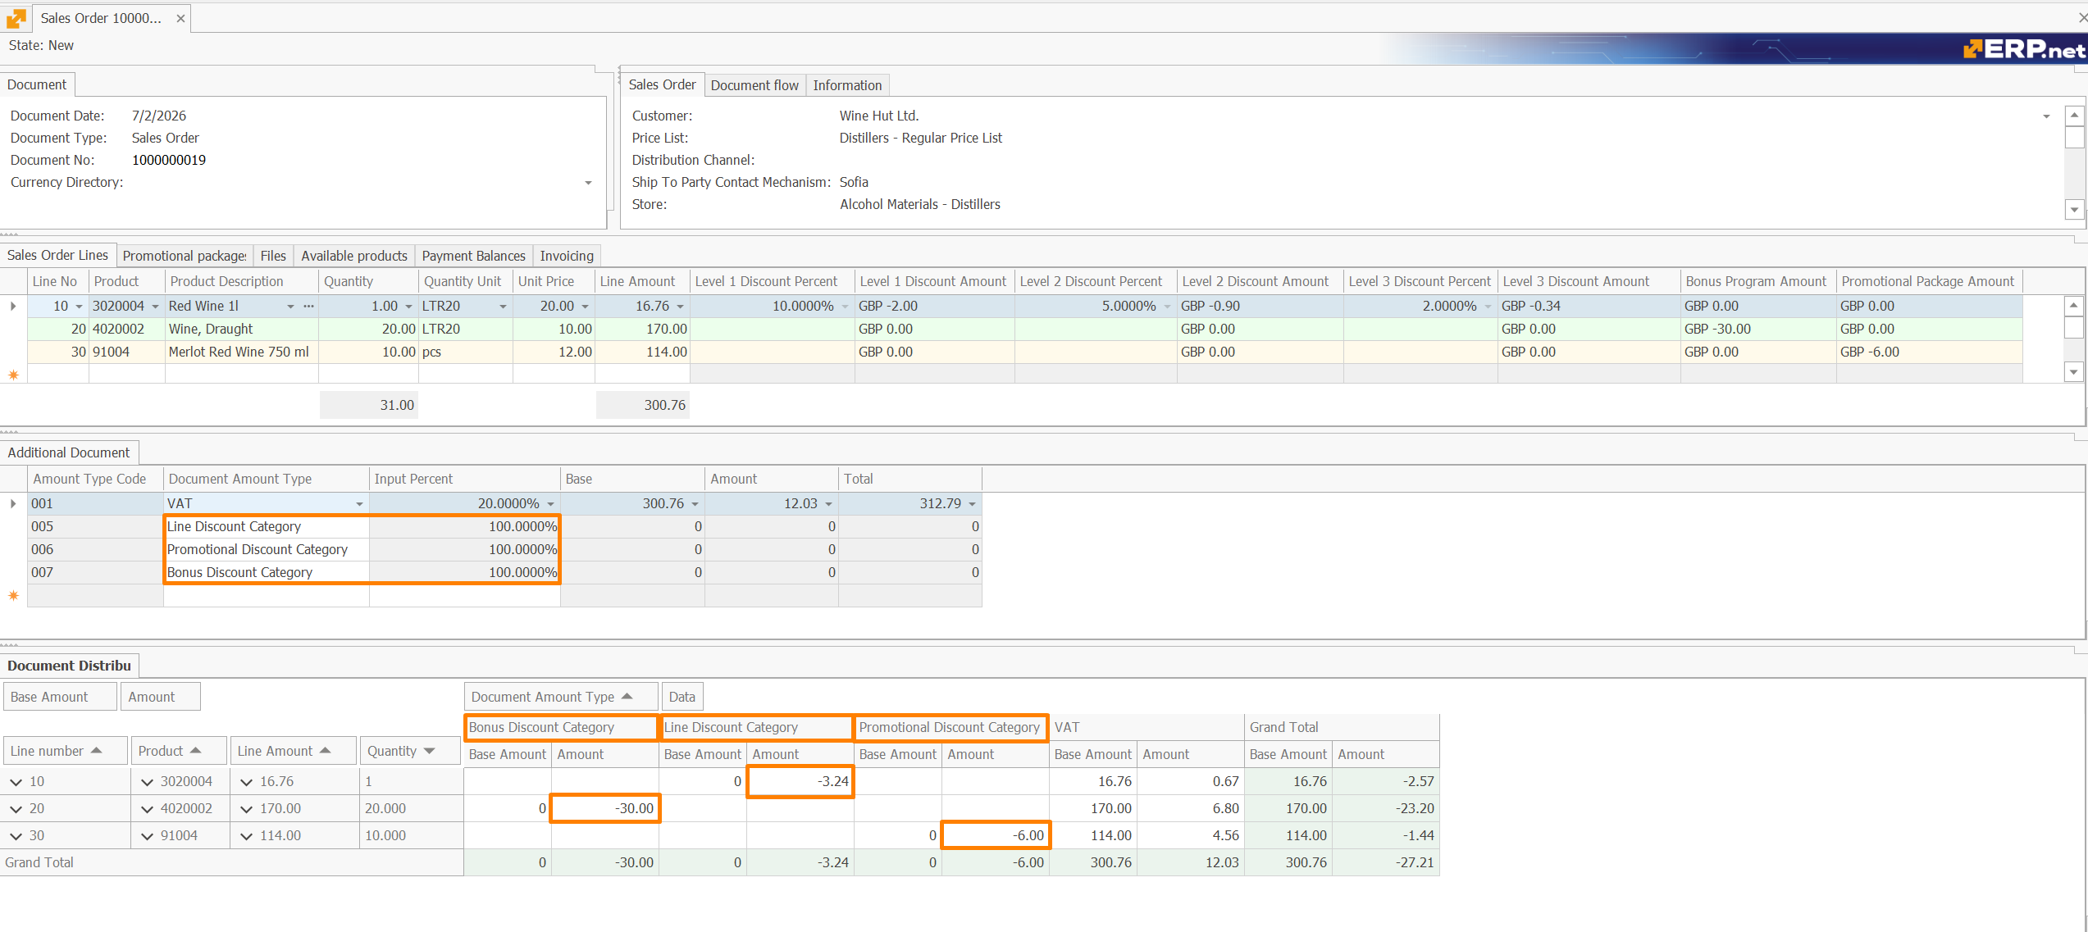
Task: Open Unit Price 20.00 dropdown in line 10
Action: [585, 307]
